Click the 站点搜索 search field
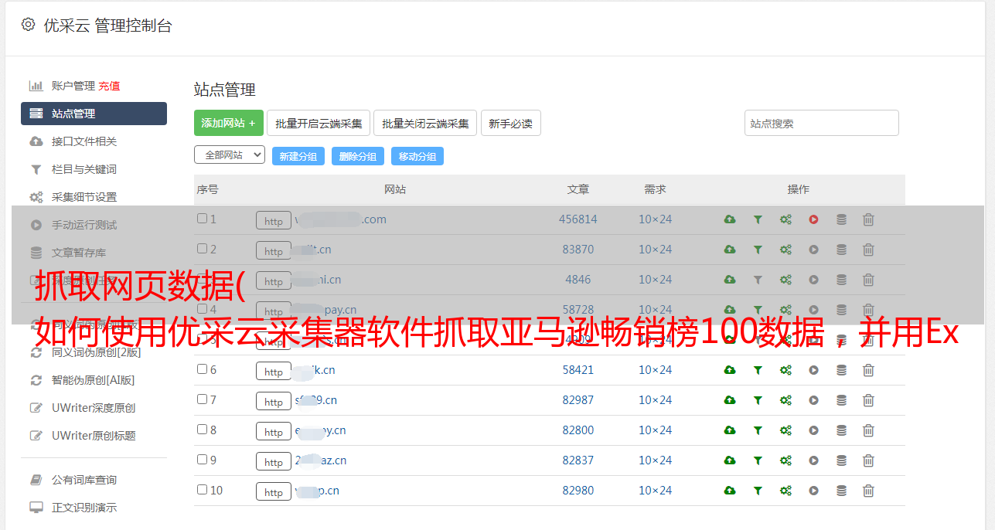The width and height of the screenshot is (995, 530). pos(822,123)
